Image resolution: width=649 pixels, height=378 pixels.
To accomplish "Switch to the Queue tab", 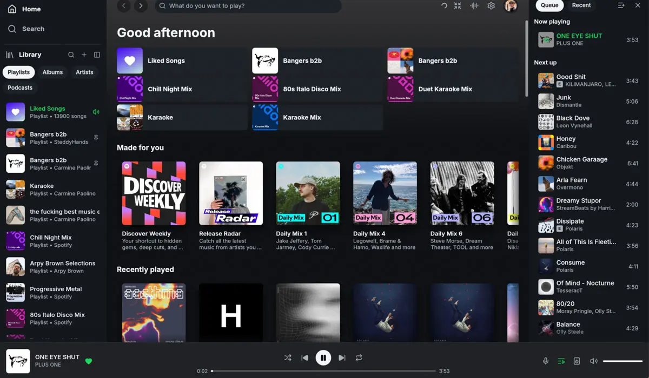I will 549,5.
